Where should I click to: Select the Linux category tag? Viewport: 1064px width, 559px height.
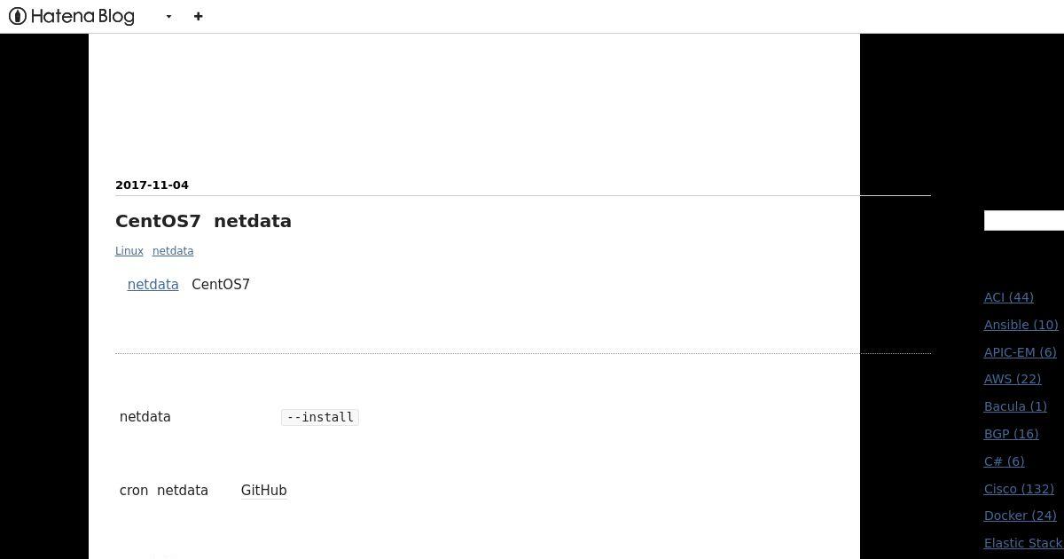click(x=129, y=251)
